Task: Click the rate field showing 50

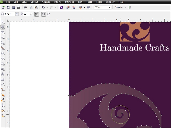Action: (x=26, y=14)
